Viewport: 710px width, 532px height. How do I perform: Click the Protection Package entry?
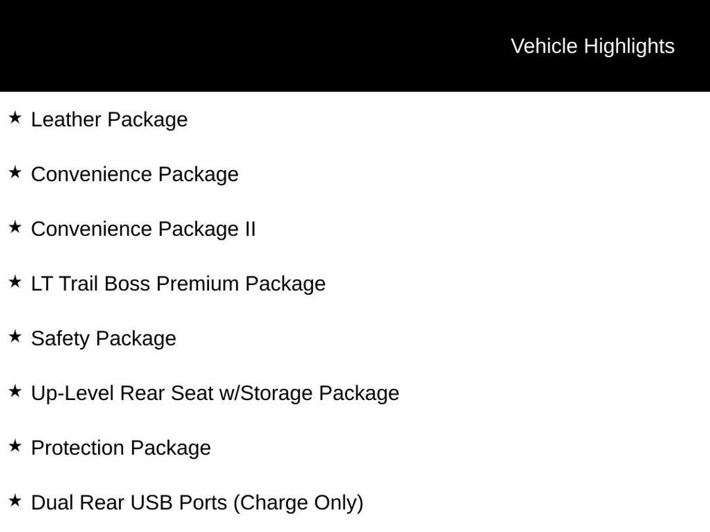tap(121, 448)
